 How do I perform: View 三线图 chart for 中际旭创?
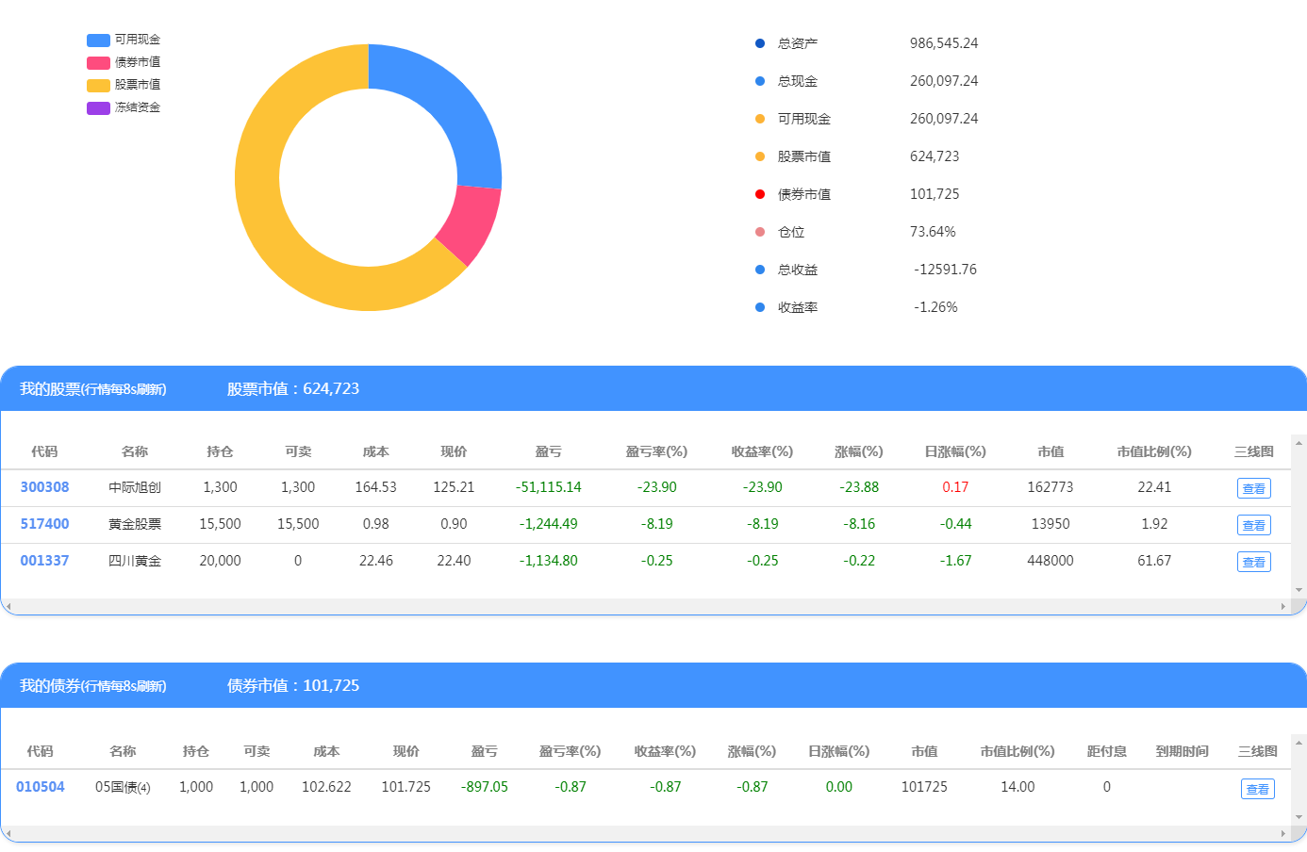pyautogui.click(x=1253, y=488)
